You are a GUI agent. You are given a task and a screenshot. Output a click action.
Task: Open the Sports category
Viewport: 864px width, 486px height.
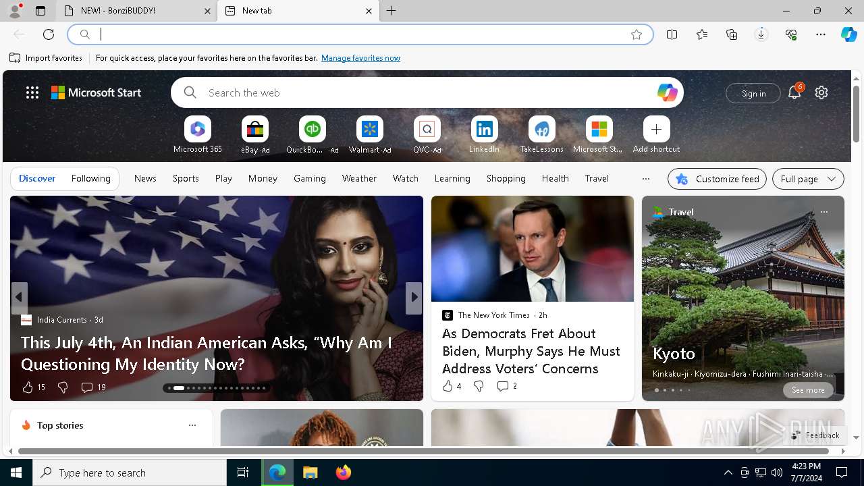pyautogui.click(x=186, y=178)
